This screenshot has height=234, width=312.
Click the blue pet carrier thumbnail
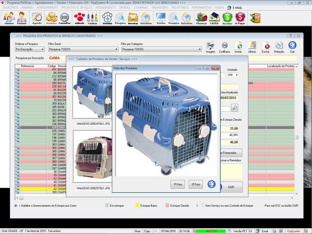click(92, 92)
